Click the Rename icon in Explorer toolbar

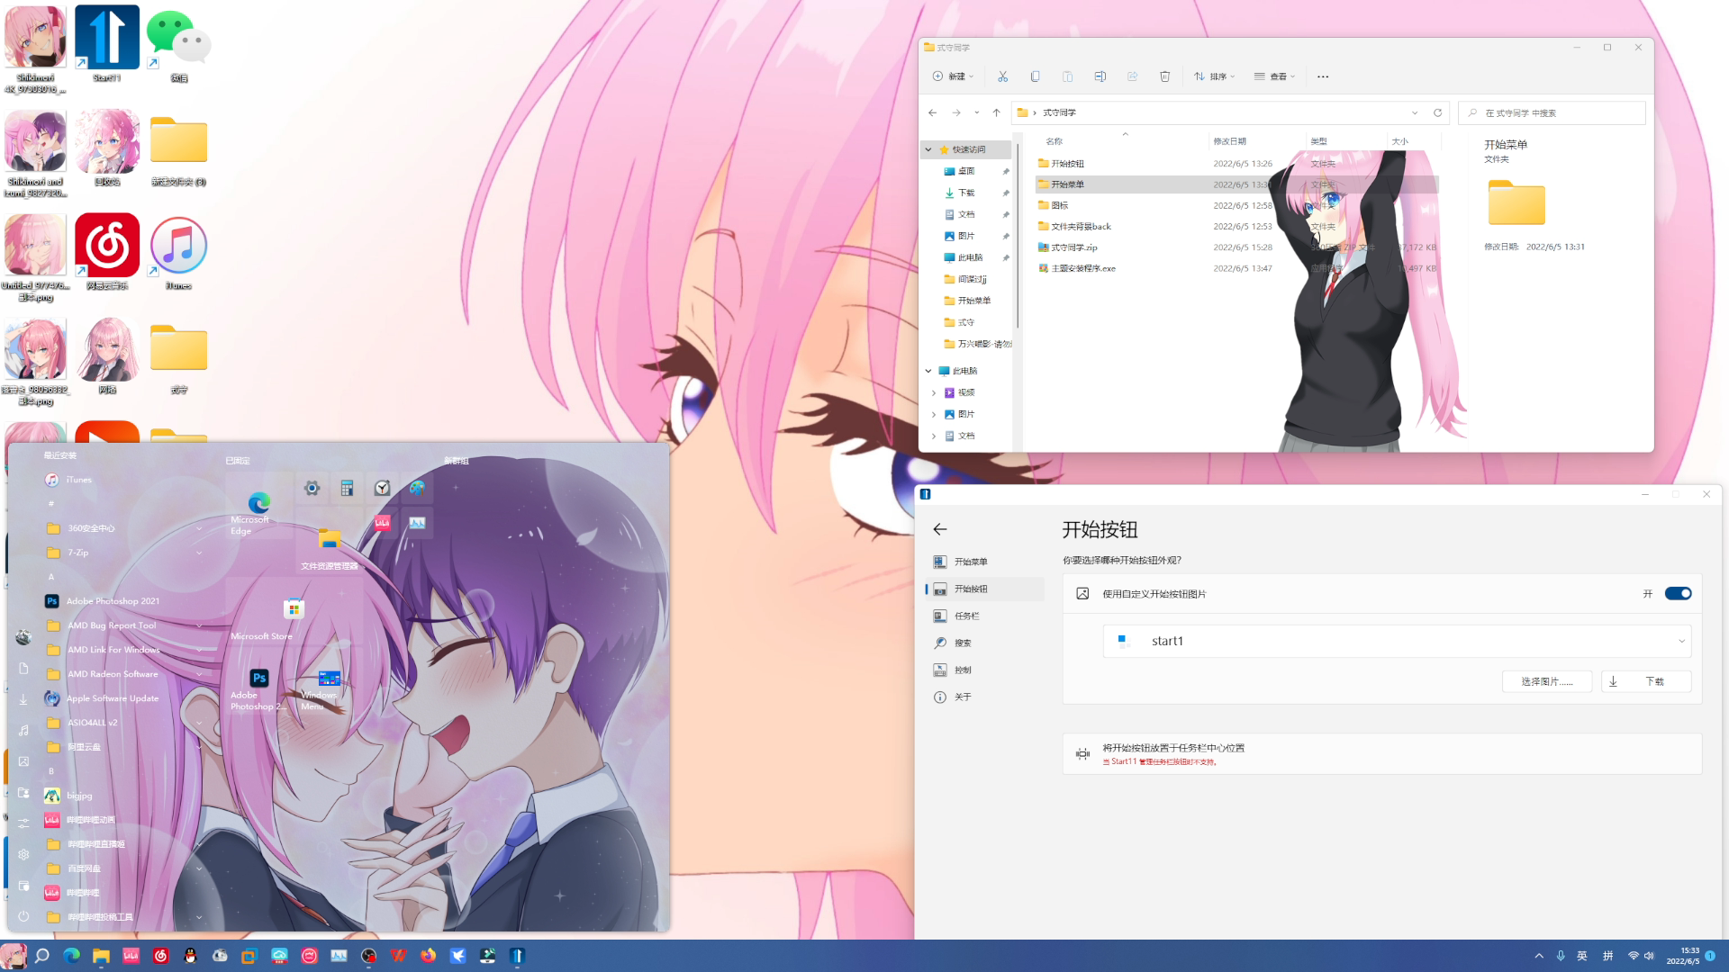(x=1100, y=76)
